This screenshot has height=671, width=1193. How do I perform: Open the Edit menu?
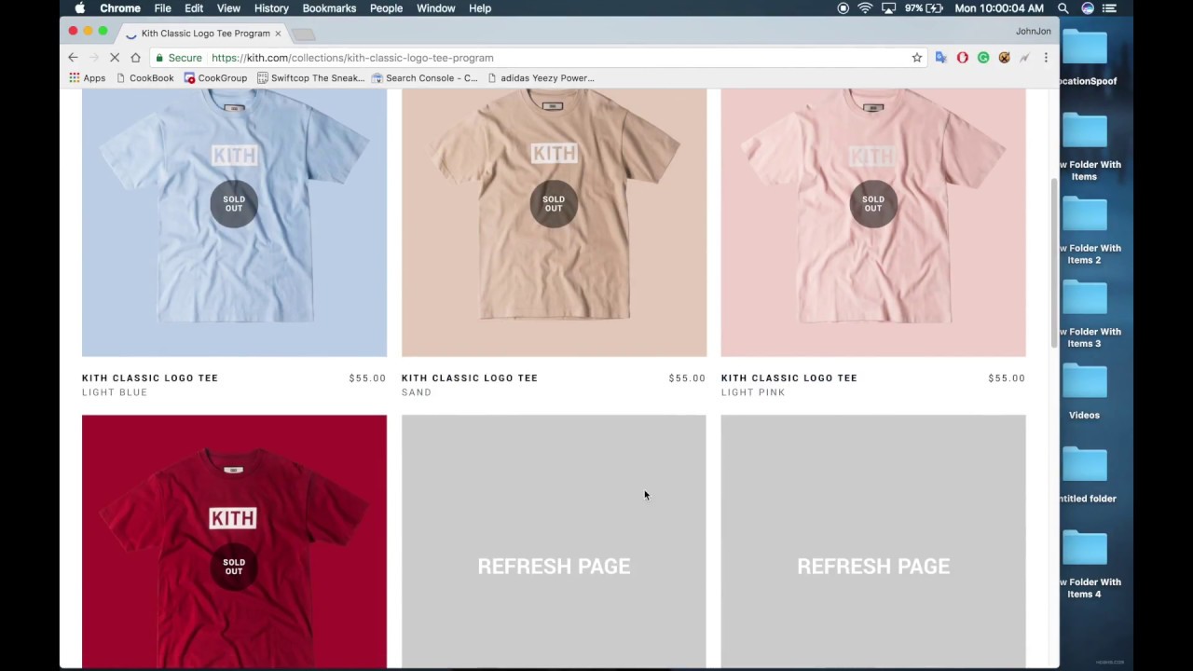194,8
